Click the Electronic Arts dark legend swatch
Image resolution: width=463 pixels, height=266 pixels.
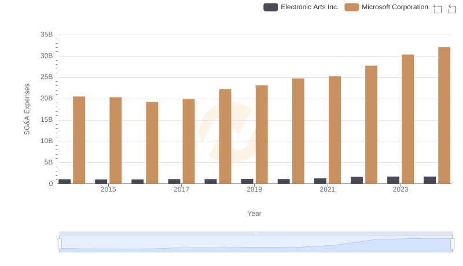tap(270, 7)
